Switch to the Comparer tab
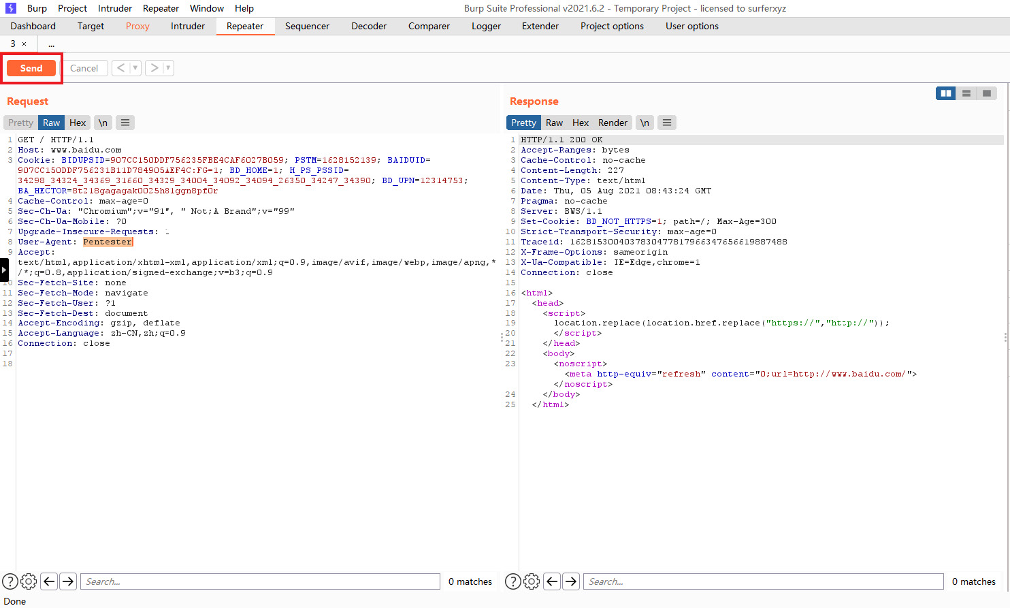This screenshot has height=608, width=1010. pos(429,26)
